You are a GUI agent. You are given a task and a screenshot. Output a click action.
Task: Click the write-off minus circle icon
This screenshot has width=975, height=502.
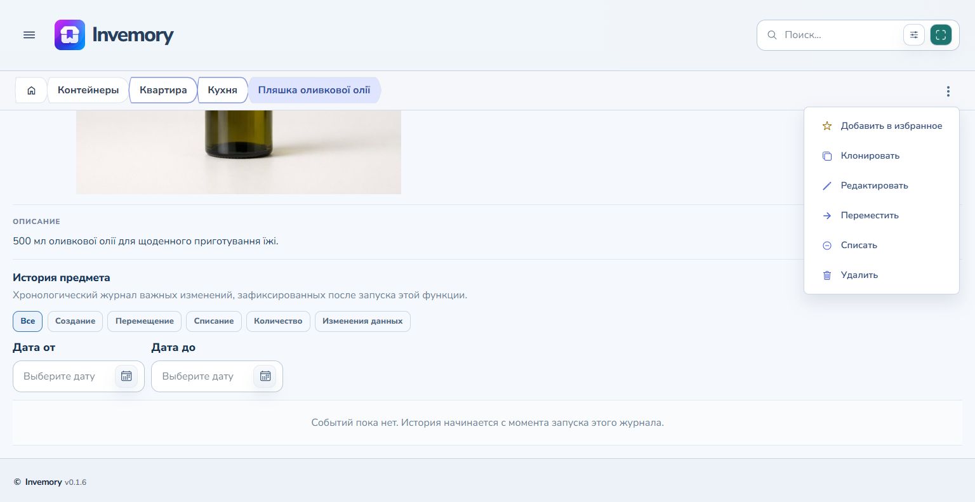click(827, 246)
